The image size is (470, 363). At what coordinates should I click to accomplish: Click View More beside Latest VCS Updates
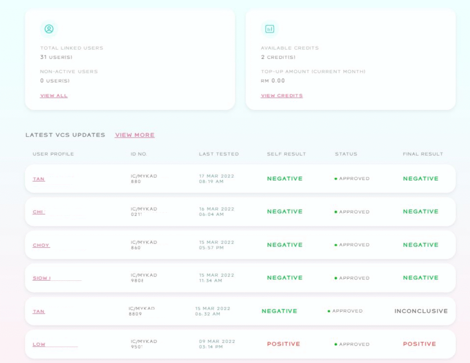pos(134,135)
